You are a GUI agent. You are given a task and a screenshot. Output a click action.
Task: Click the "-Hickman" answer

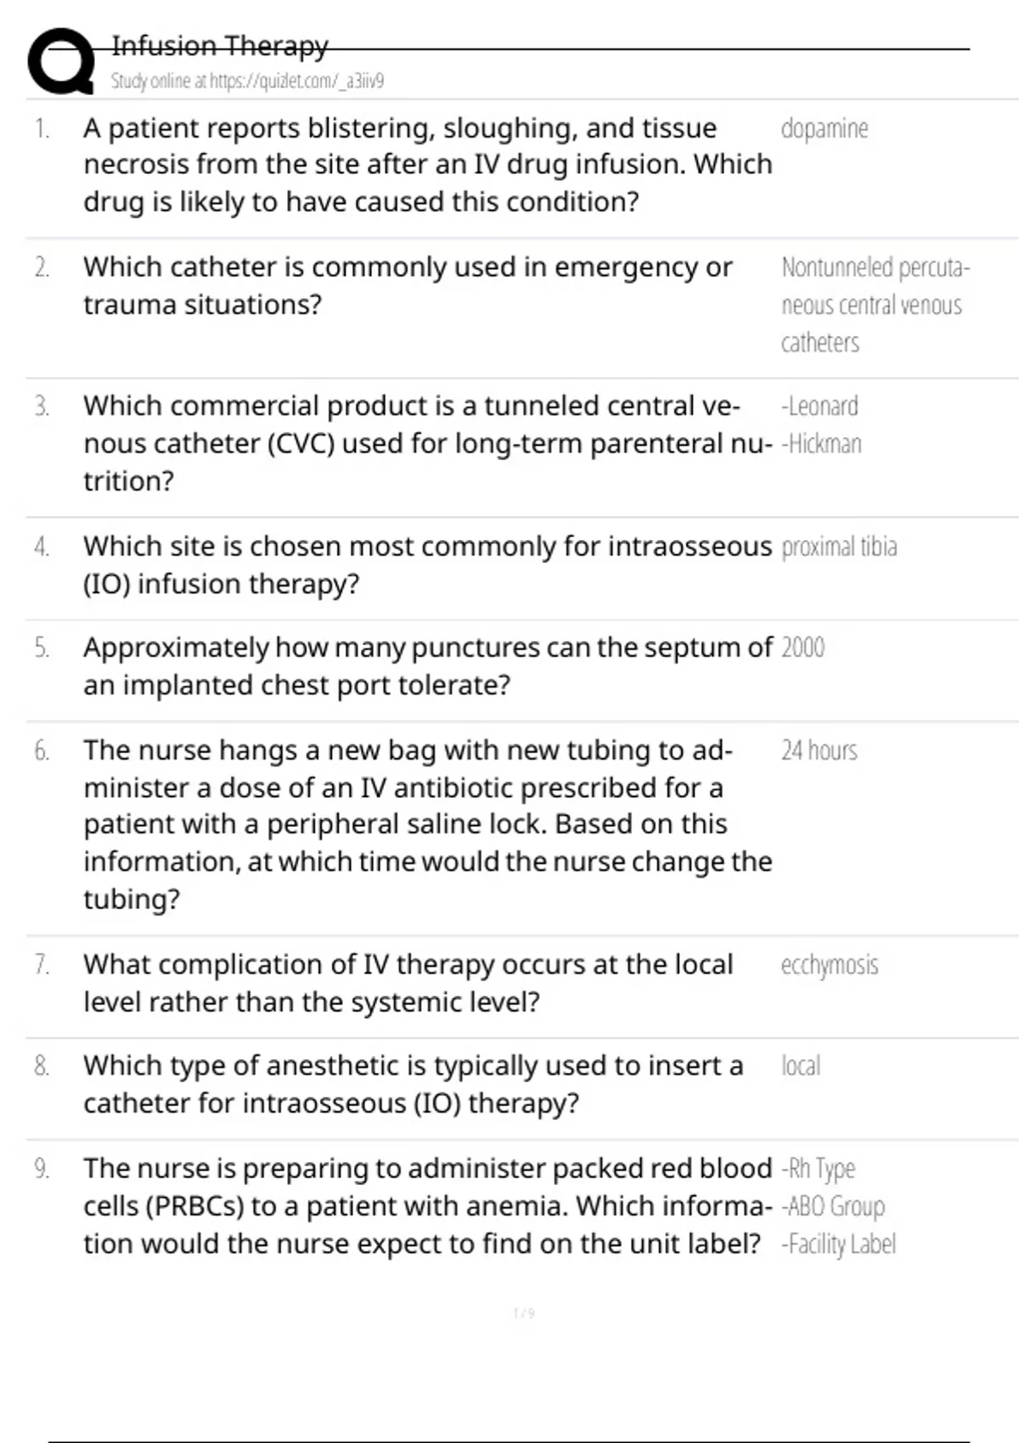pos(822,444)
